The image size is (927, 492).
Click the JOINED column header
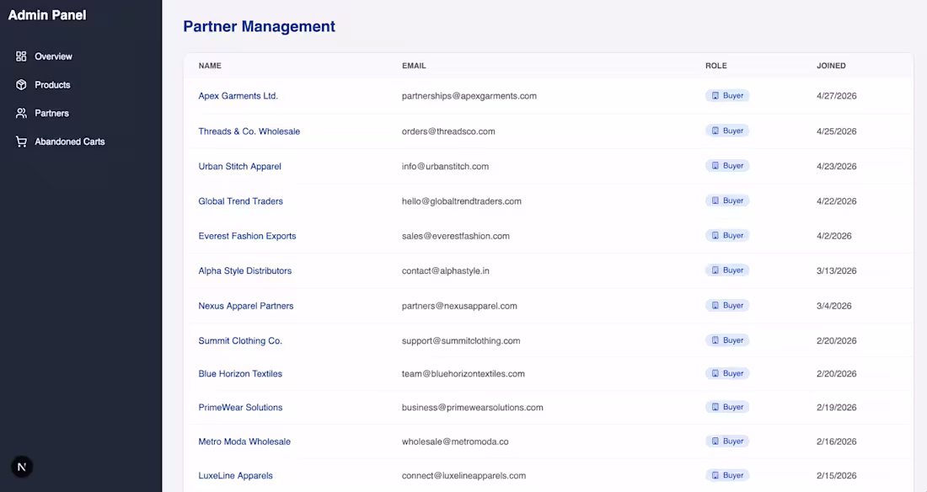pos(831,66)
